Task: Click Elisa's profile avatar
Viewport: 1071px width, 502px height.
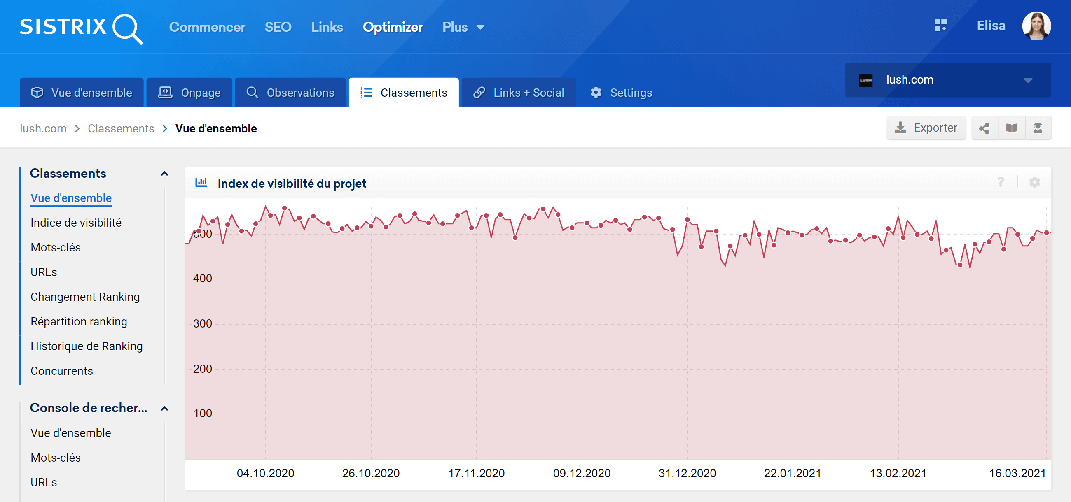Action: click(1036, 26)
